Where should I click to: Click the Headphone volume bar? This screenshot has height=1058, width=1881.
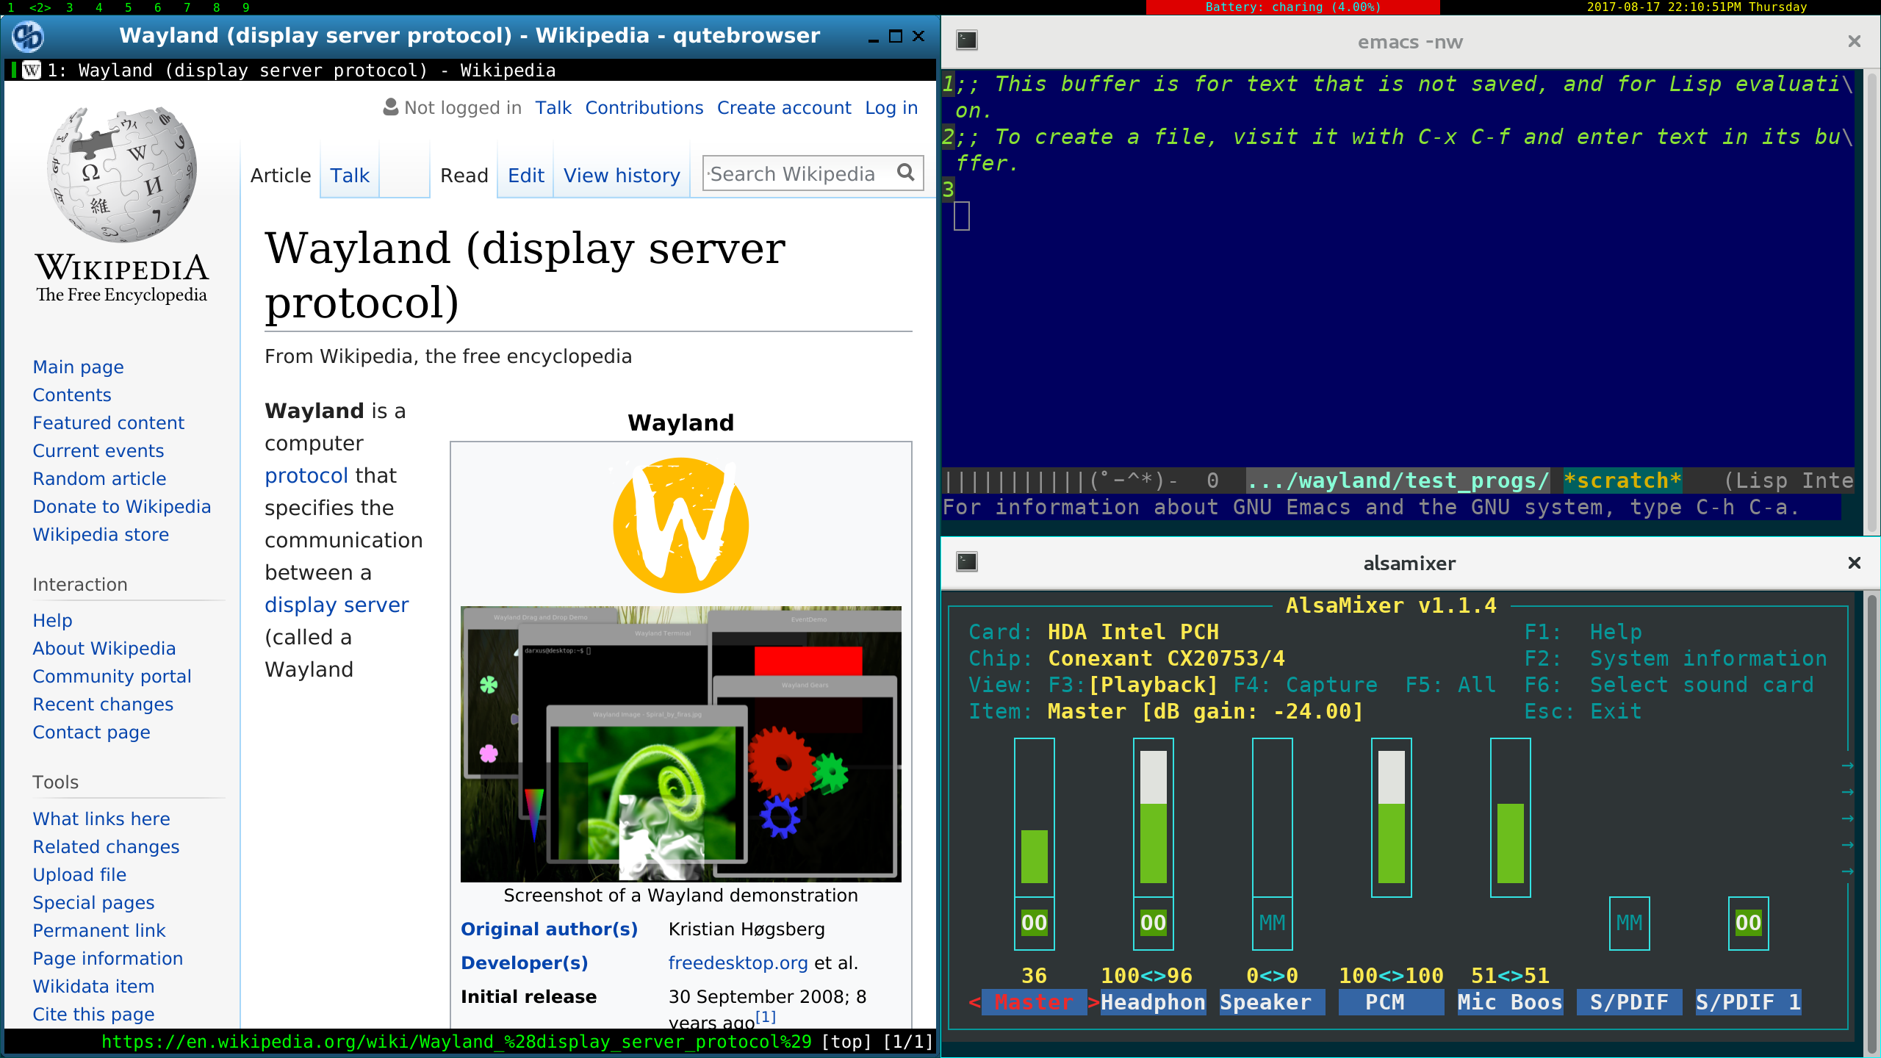click(1153, 817)
